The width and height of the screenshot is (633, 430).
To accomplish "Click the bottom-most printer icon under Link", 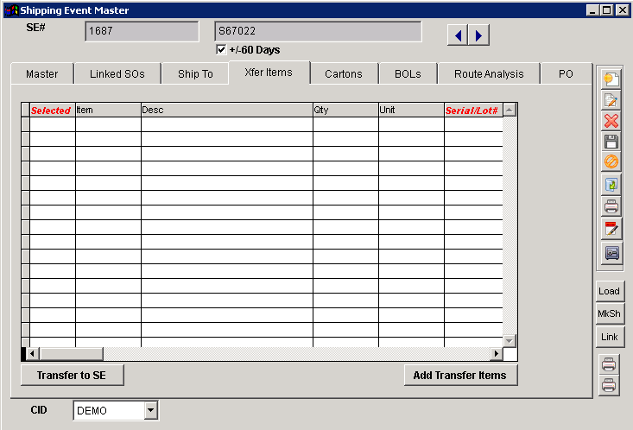I will (x=610, y=385).
